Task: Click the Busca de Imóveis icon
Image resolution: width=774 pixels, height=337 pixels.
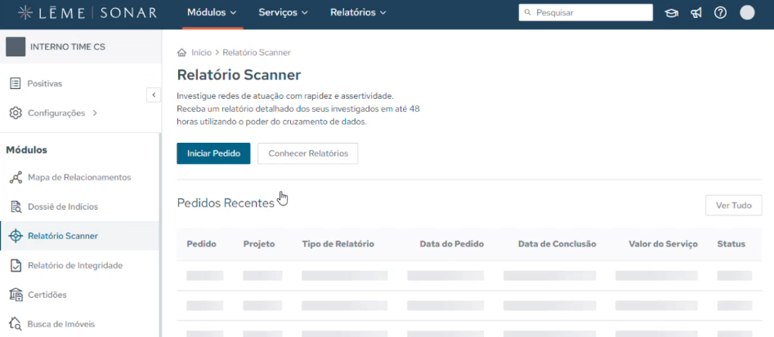Action: 16,324
